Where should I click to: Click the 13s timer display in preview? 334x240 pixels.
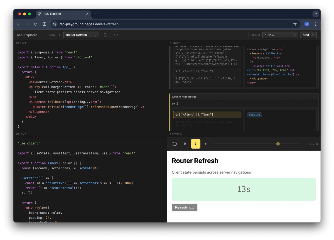244,189
